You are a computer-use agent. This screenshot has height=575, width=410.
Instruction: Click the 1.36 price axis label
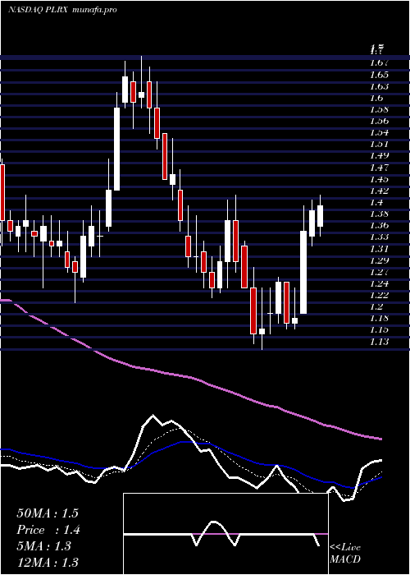click(x=379, y=226)
